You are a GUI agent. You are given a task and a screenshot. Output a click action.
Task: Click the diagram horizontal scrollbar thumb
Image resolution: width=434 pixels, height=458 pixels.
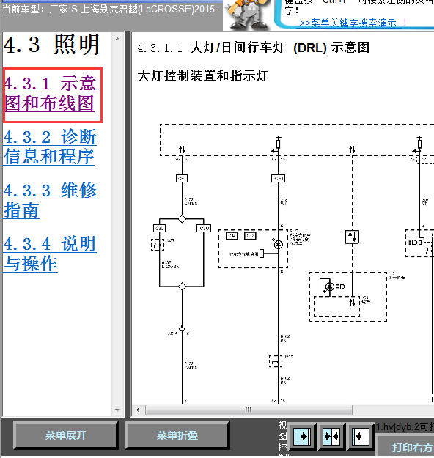[249, 410]
